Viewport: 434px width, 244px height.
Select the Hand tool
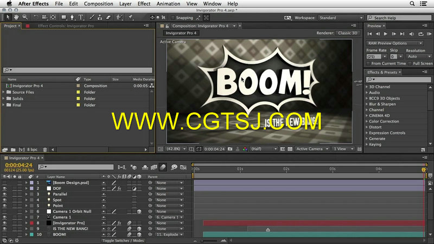16,17
